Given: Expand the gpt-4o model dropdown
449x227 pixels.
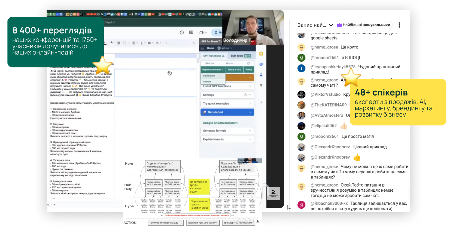Looking at the screenshot, I should (225, 48).
